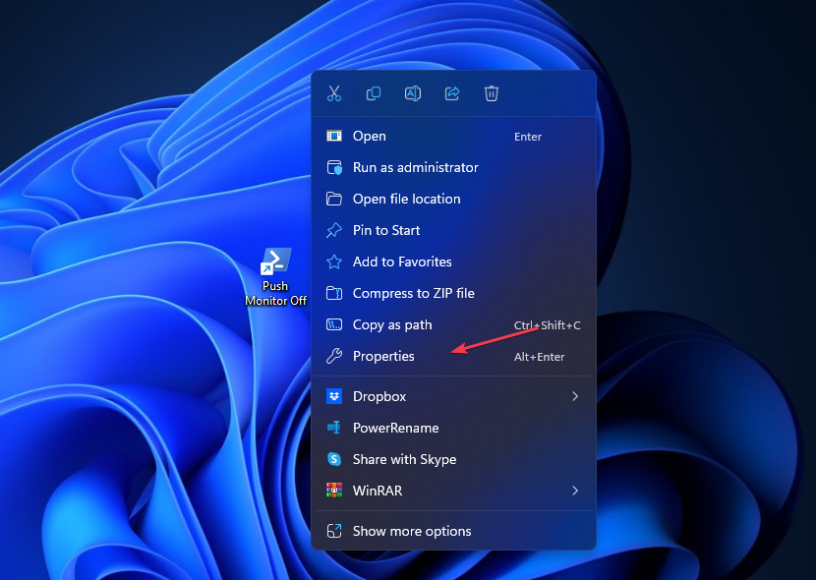Image resolution: width=816 pixels, height=580 pixels.
Task: Click the Cut scissors icon
Action: [x=334, y=93]
